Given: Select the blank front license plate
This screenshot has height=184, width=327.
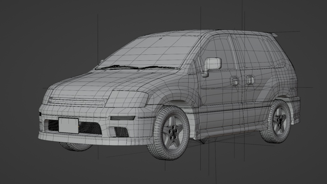Looking at the screenshot, I should coord(69,125).
